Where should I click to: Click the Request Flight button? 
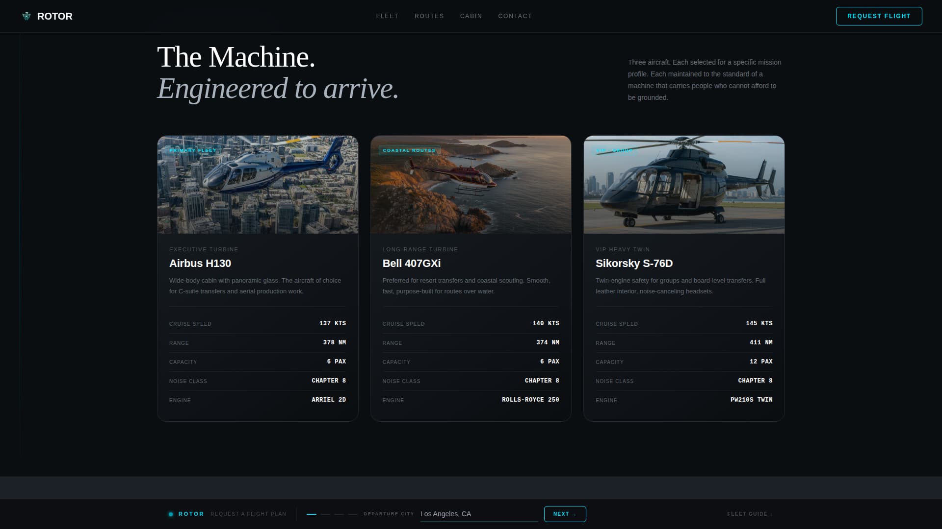879,16
